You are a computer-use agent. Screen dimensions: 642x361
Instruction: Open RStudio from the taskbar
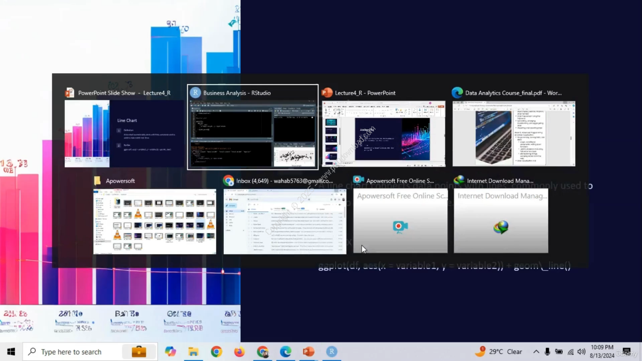tap(332, 352)
